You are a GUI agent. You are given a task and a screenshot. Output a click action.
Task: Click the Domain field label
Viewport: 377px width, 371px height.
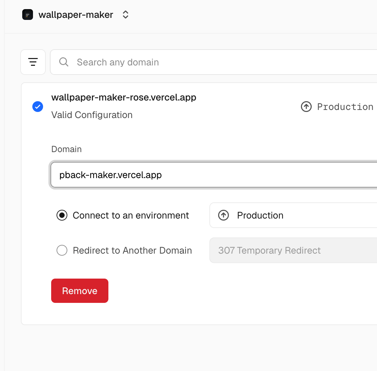pyautogui.click(x=66, y=149)
